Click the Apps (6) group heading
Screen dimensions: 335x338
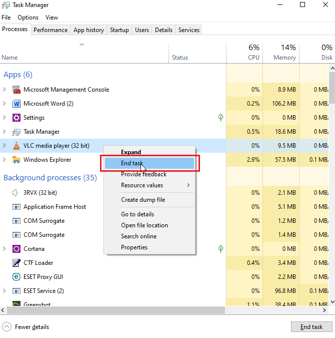coord(18,75)
